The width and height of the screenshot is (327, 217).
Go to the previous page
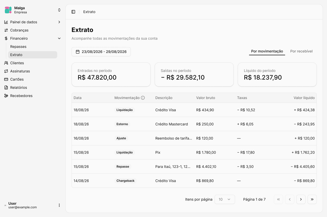(x=290, y=199)
